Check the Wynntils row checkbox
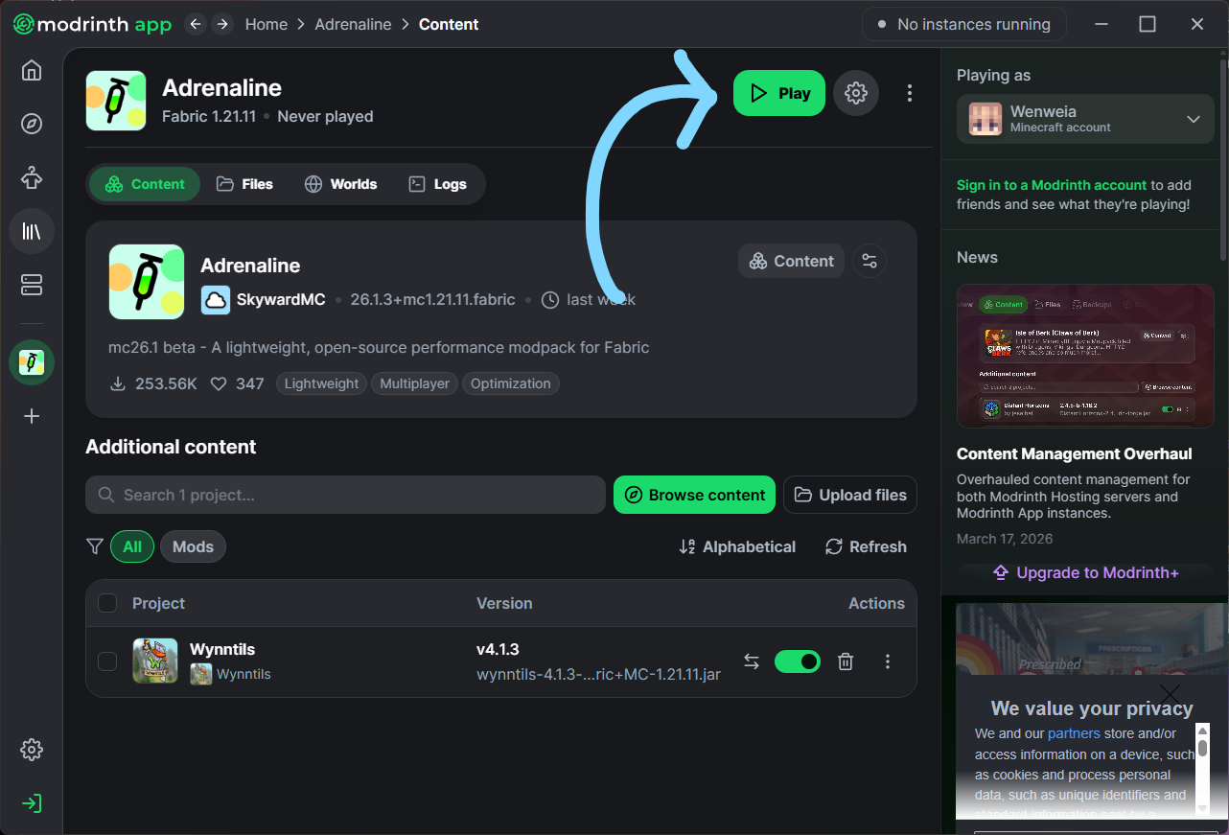The image size is (1229, 835). click(x=107, y=661)
